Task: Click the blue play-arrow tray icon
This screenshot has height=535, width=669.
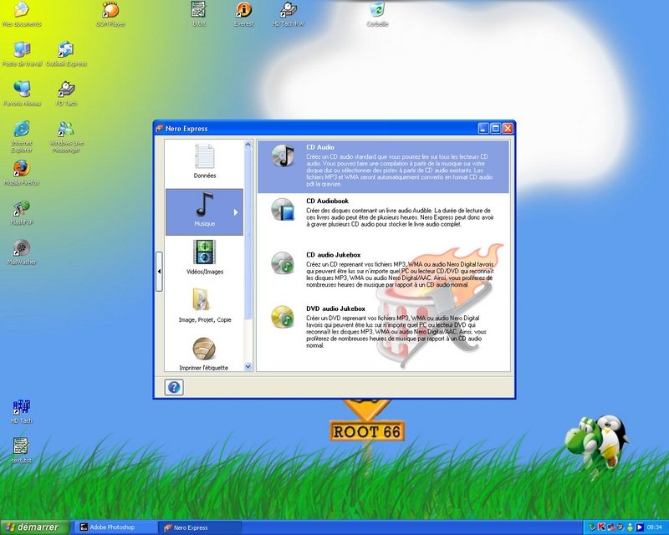Action: click(640, 527)
